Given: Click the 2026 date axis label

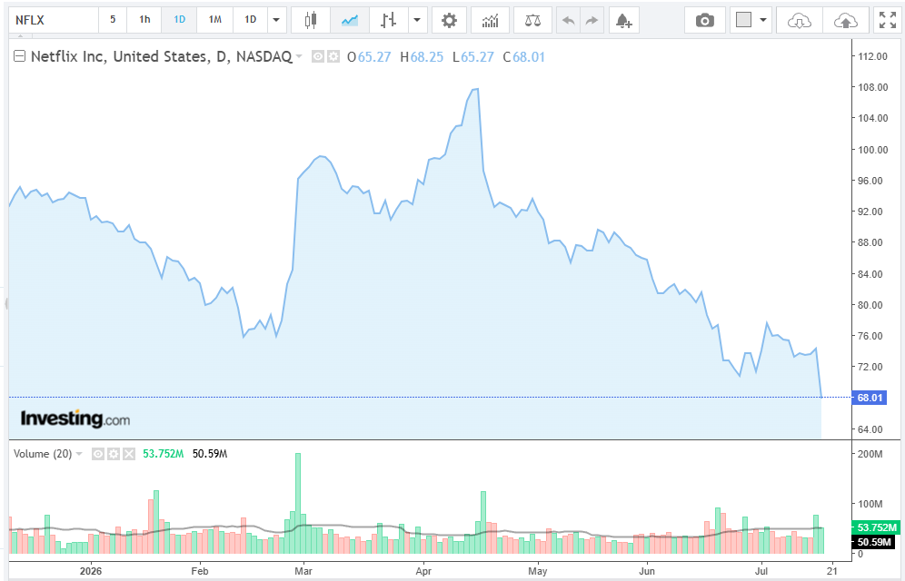Looking at the screenshot, I should coord(91,571).
